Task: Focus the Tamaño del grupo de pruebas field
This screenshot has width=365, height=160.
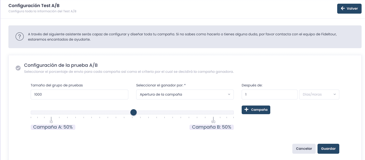Action: (79, 95)
